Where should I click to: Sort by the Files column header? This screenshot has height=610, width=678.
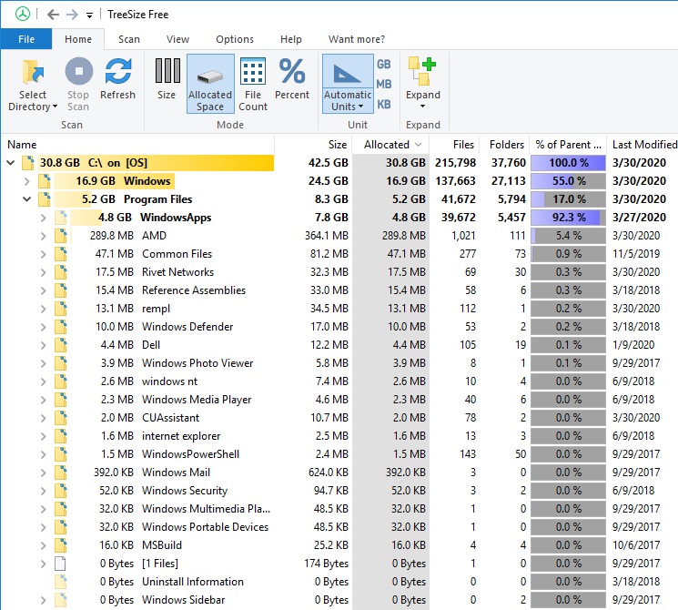pyautogui.click(x=454, y=145)
